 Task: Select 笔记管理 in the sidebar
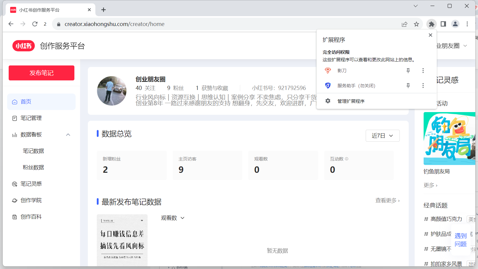click(31, 118)
